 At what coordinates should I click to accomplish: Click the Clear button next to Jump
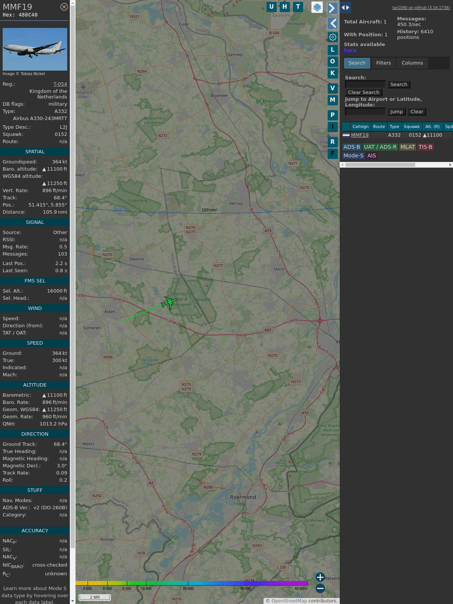point(417,112)
